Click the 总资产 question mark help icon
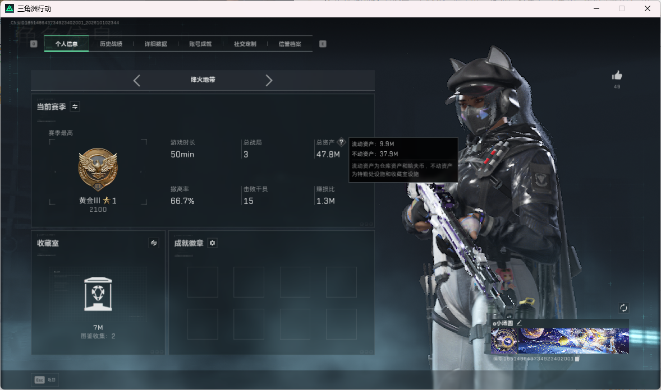Image resolution: width=661 pixels, height=390 pixels. click(x=342, y=142)
